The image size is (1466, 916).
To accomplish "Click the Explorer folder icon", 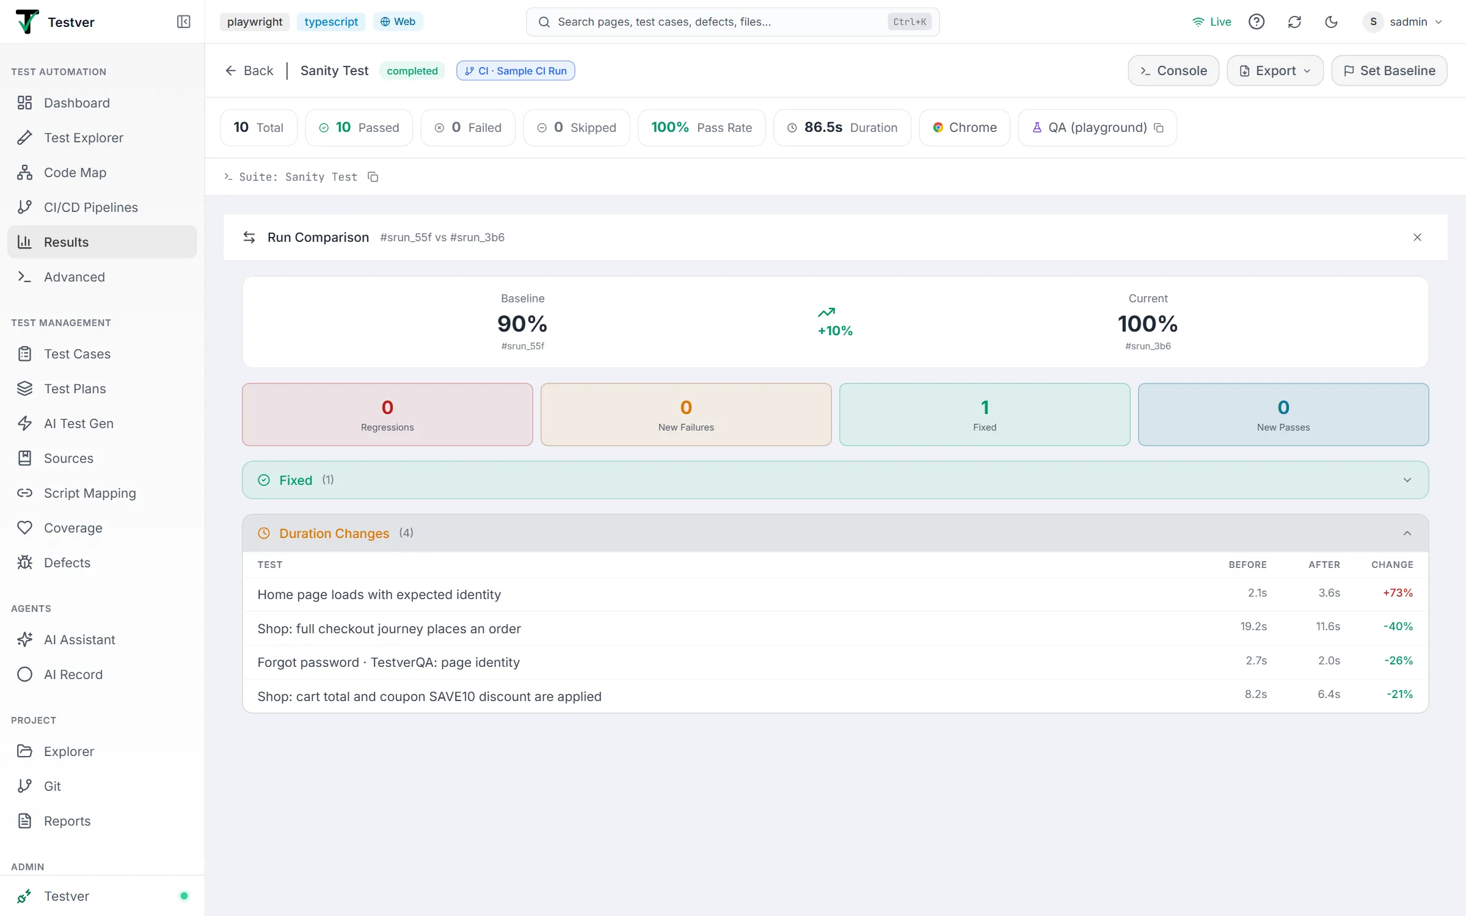I will tap(24, 752).
